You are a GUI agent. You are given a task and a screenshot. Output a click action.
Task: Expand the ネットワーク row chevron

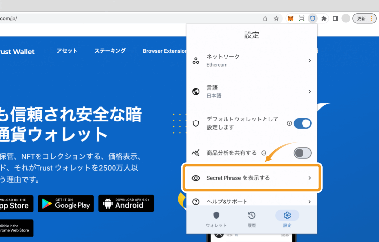[x=309, y=60]
